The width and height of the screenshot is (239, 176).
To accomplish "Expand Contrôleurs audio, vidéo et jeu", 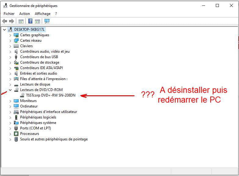I will (x=10, y=52).
